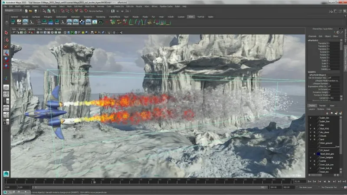The height and width of the screenshot is (195, 347).
Task: Switch to the XGen shelf tab
Action: (191, 17)
